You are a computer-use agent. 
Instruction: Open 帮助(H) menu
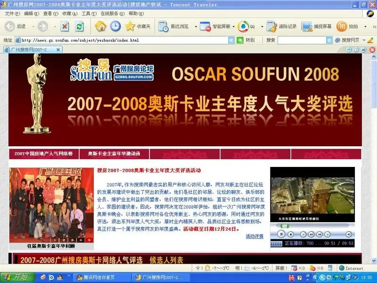click(136, 14)
